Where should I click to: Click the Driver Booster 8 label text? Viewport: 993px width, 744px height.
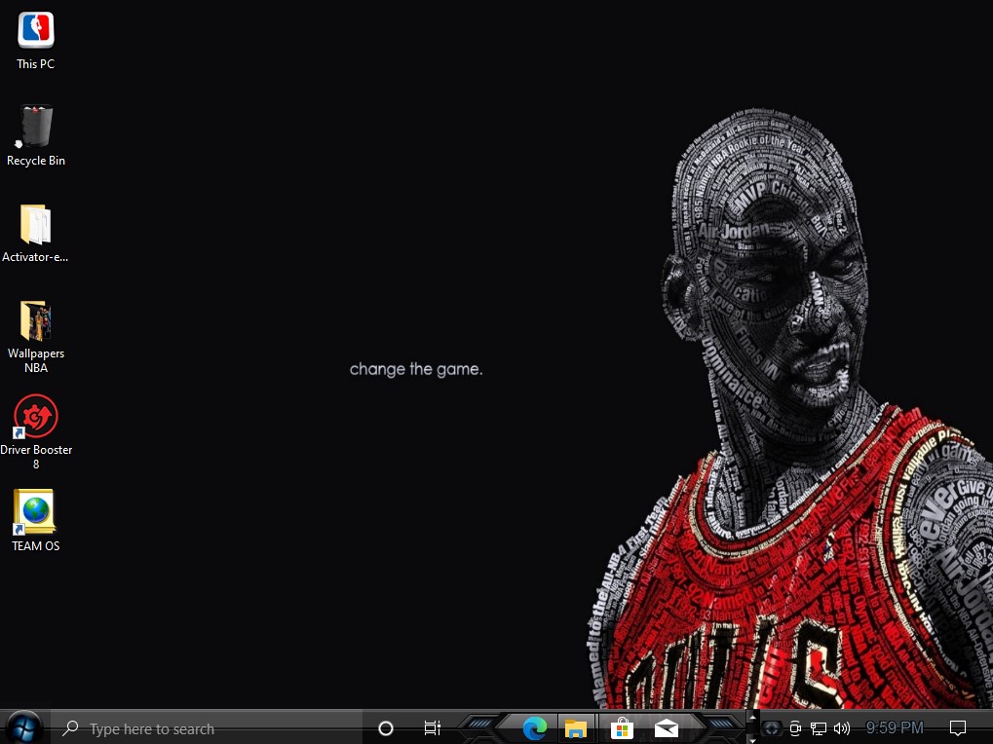[x=36, y=457]
